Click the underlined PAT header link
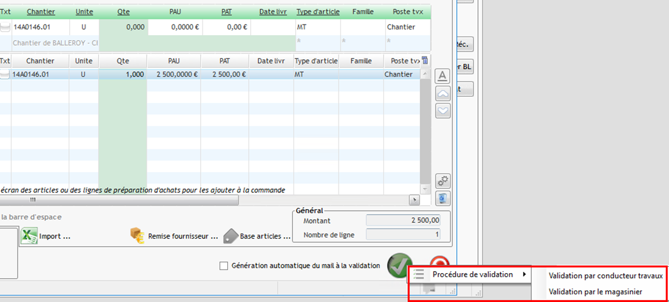This screenshot has width=669, height=302. tap(227, 12)
